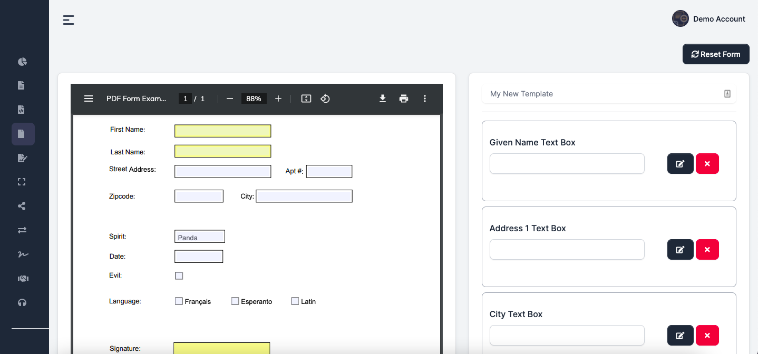
Task: Open the handshake sidebar icon
Action: [x=23, y=279]
